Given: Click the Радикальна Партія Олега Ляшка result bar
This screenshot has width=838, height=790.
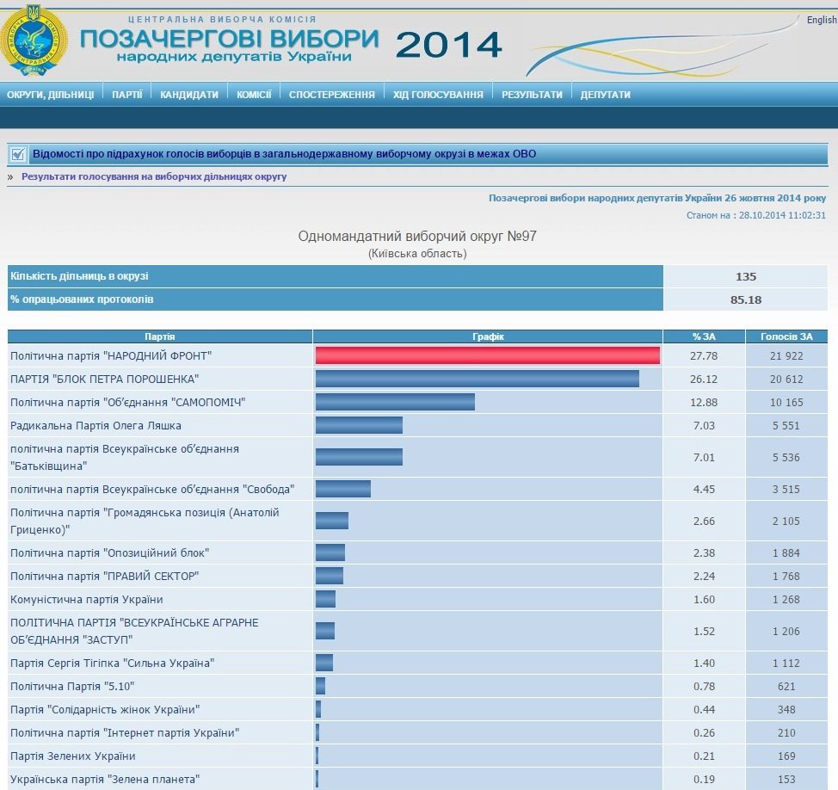Looking at the screenshot, I should click(x=359, y=425).
